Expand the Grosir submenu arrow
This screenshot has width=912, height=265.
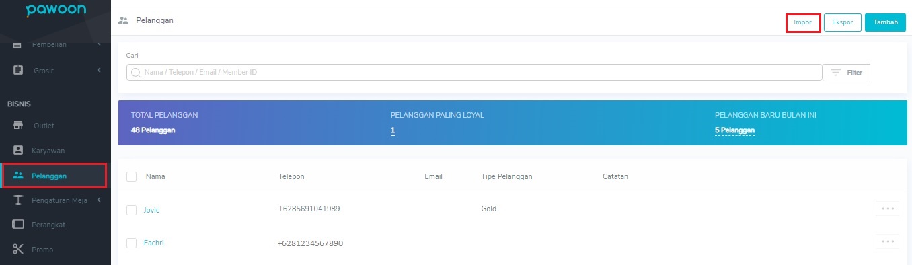(x=99, y=70)
